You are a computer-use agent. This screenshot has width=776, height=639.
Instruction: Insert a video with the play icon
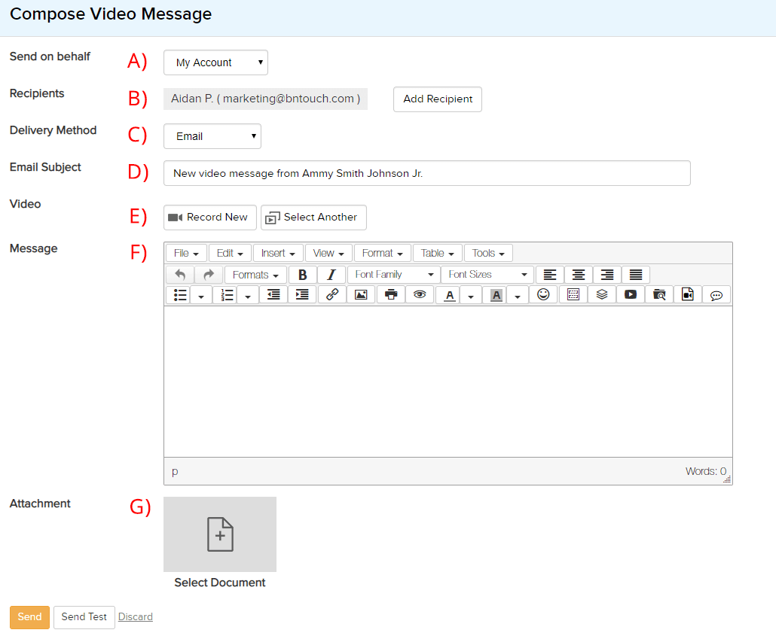[631, 295]
